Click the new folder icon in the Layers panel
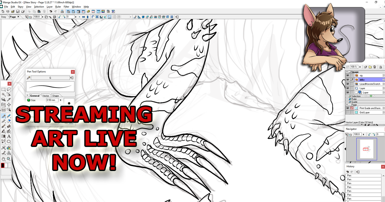 [x=370, y=67]
